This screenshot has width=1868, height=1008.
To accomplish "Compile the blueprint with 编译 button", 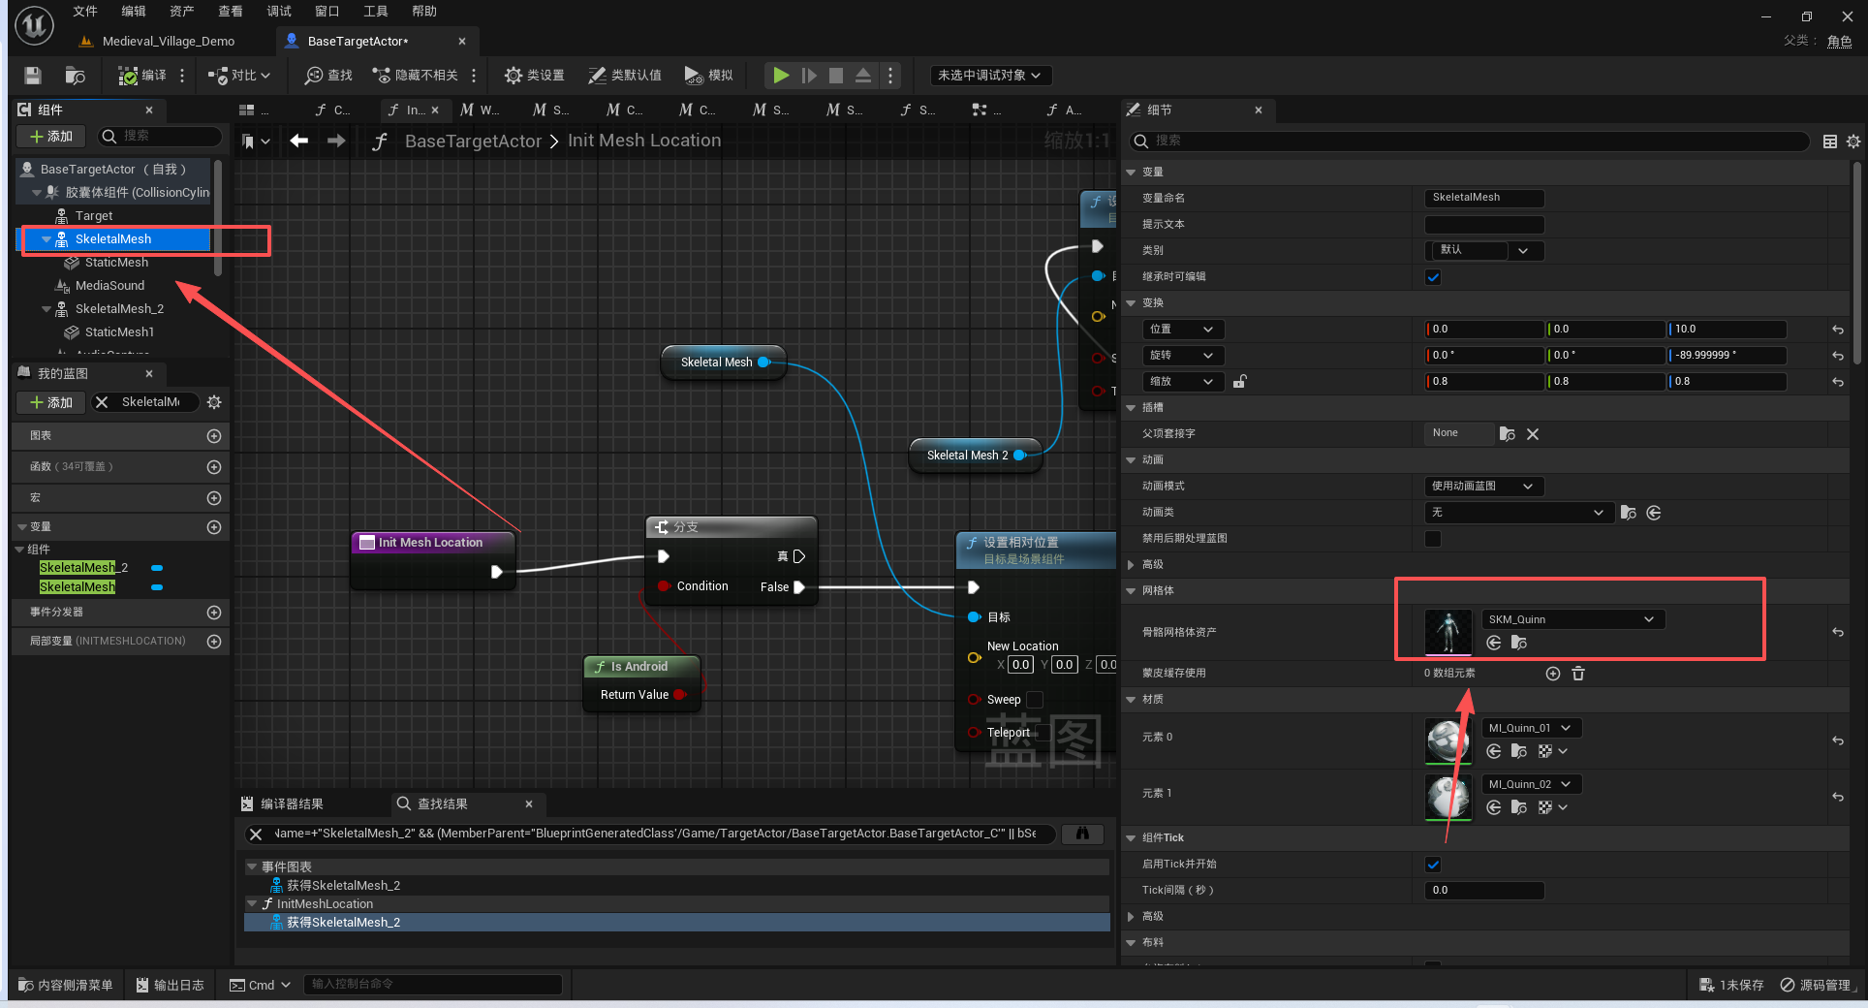I will [142, 76].
